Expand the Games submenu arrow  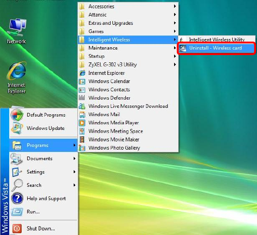(175, 31)
